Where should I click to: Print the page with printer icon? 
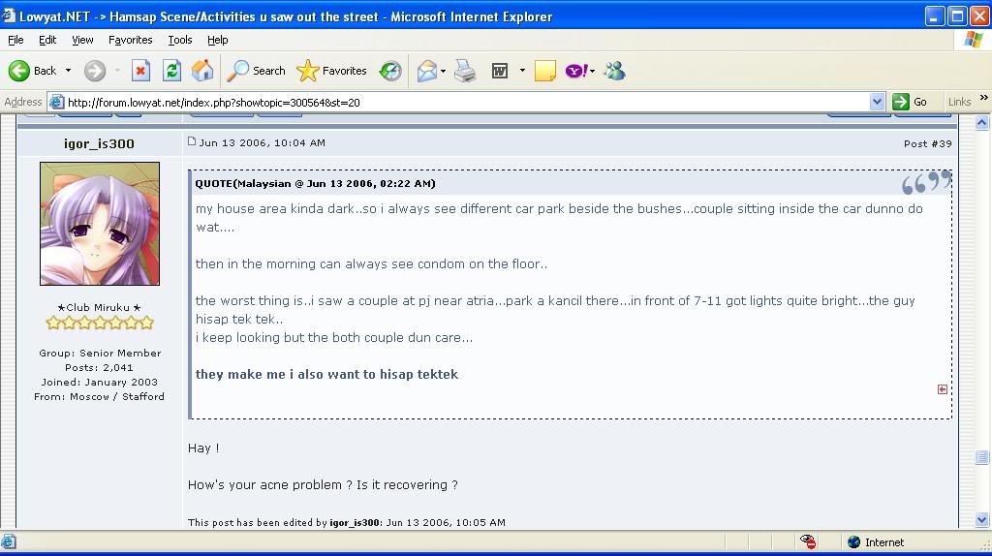(x=466, y=71)
